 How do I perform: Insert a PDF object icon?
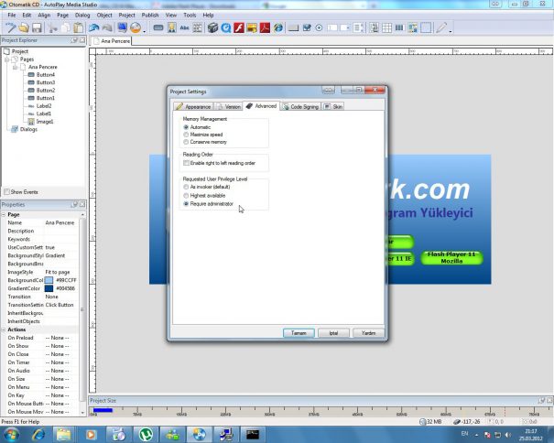tap(265, 27)
